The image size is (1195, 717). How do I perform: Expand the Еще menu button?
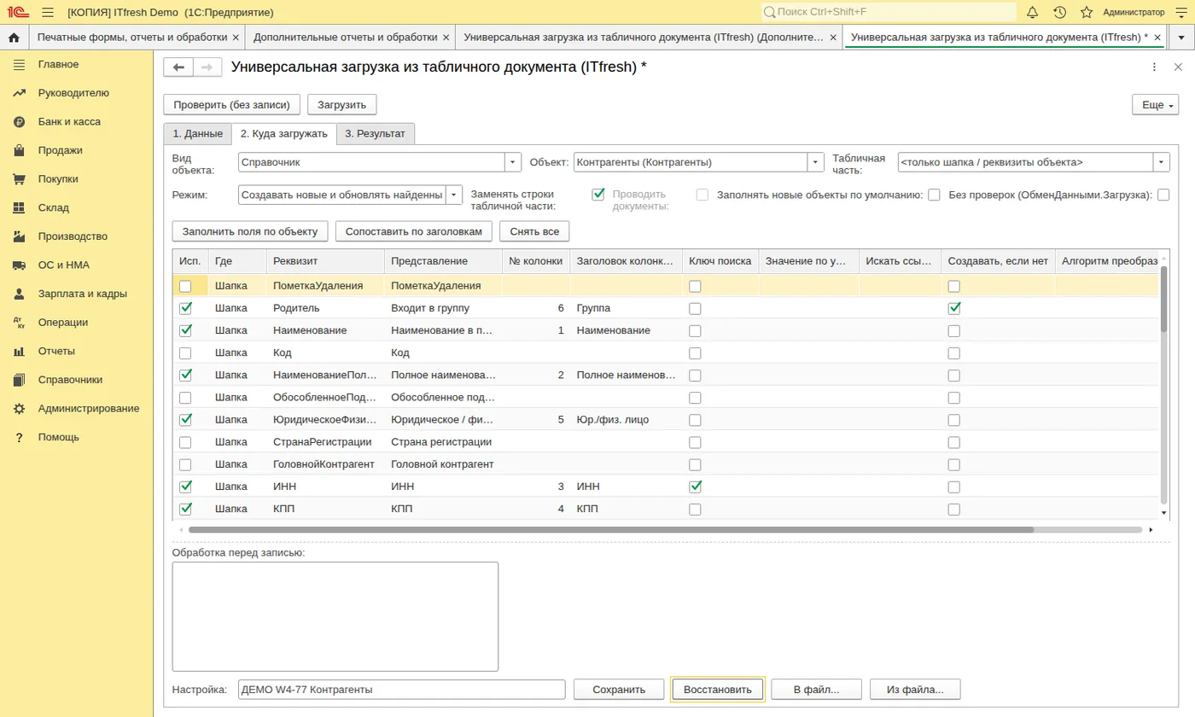(x=1155, y=105)
